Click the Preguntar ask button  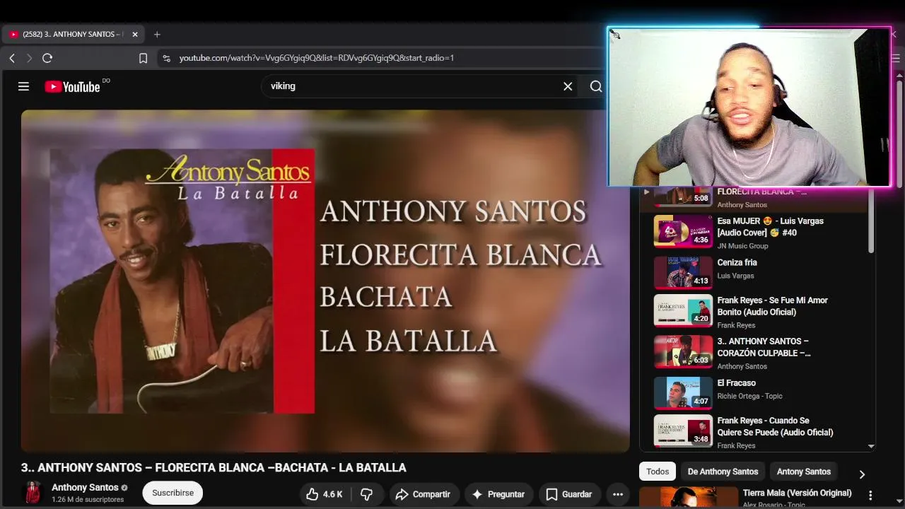tap(498, 494)
